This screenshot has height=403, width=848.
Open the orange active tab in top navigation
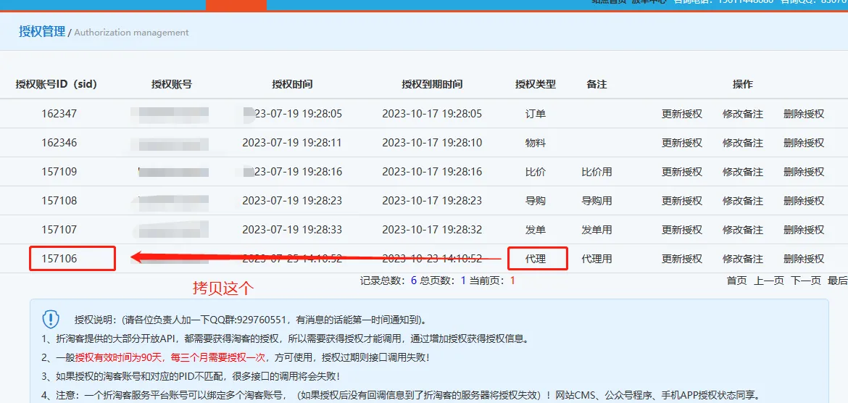click(x=236, y=4)
